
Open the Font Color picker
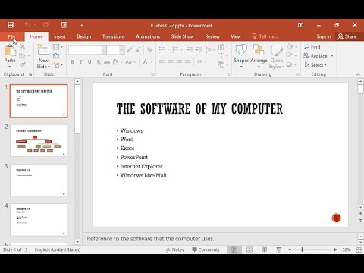coord(147,62)
